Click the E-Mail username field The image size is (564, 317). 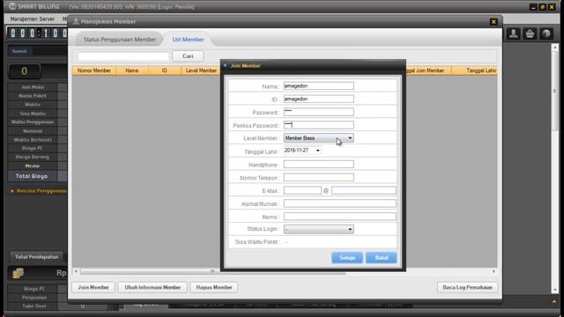(302, 190)
